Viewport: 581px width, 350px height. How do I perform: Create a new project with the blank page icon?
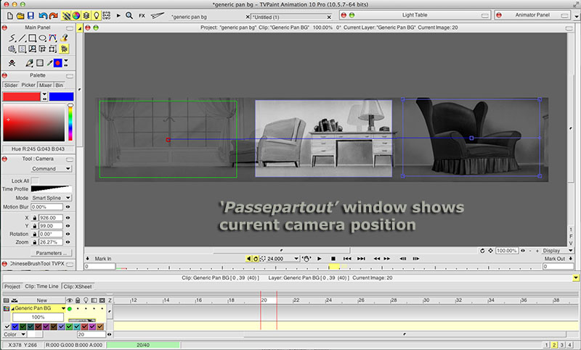pyautogui.click(x=10, y=15)
